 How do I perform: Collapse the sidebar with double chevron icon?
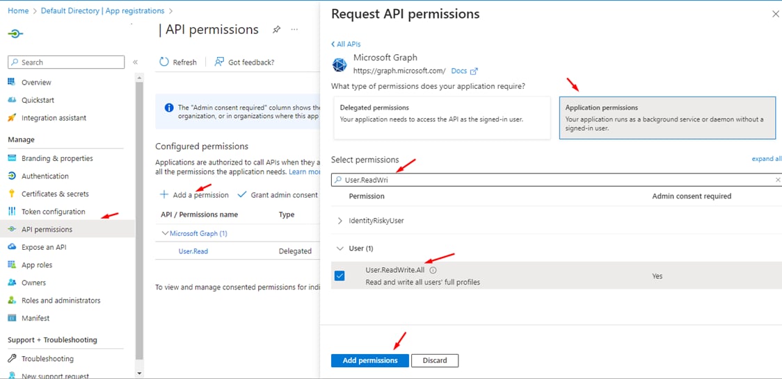(135, 62)
